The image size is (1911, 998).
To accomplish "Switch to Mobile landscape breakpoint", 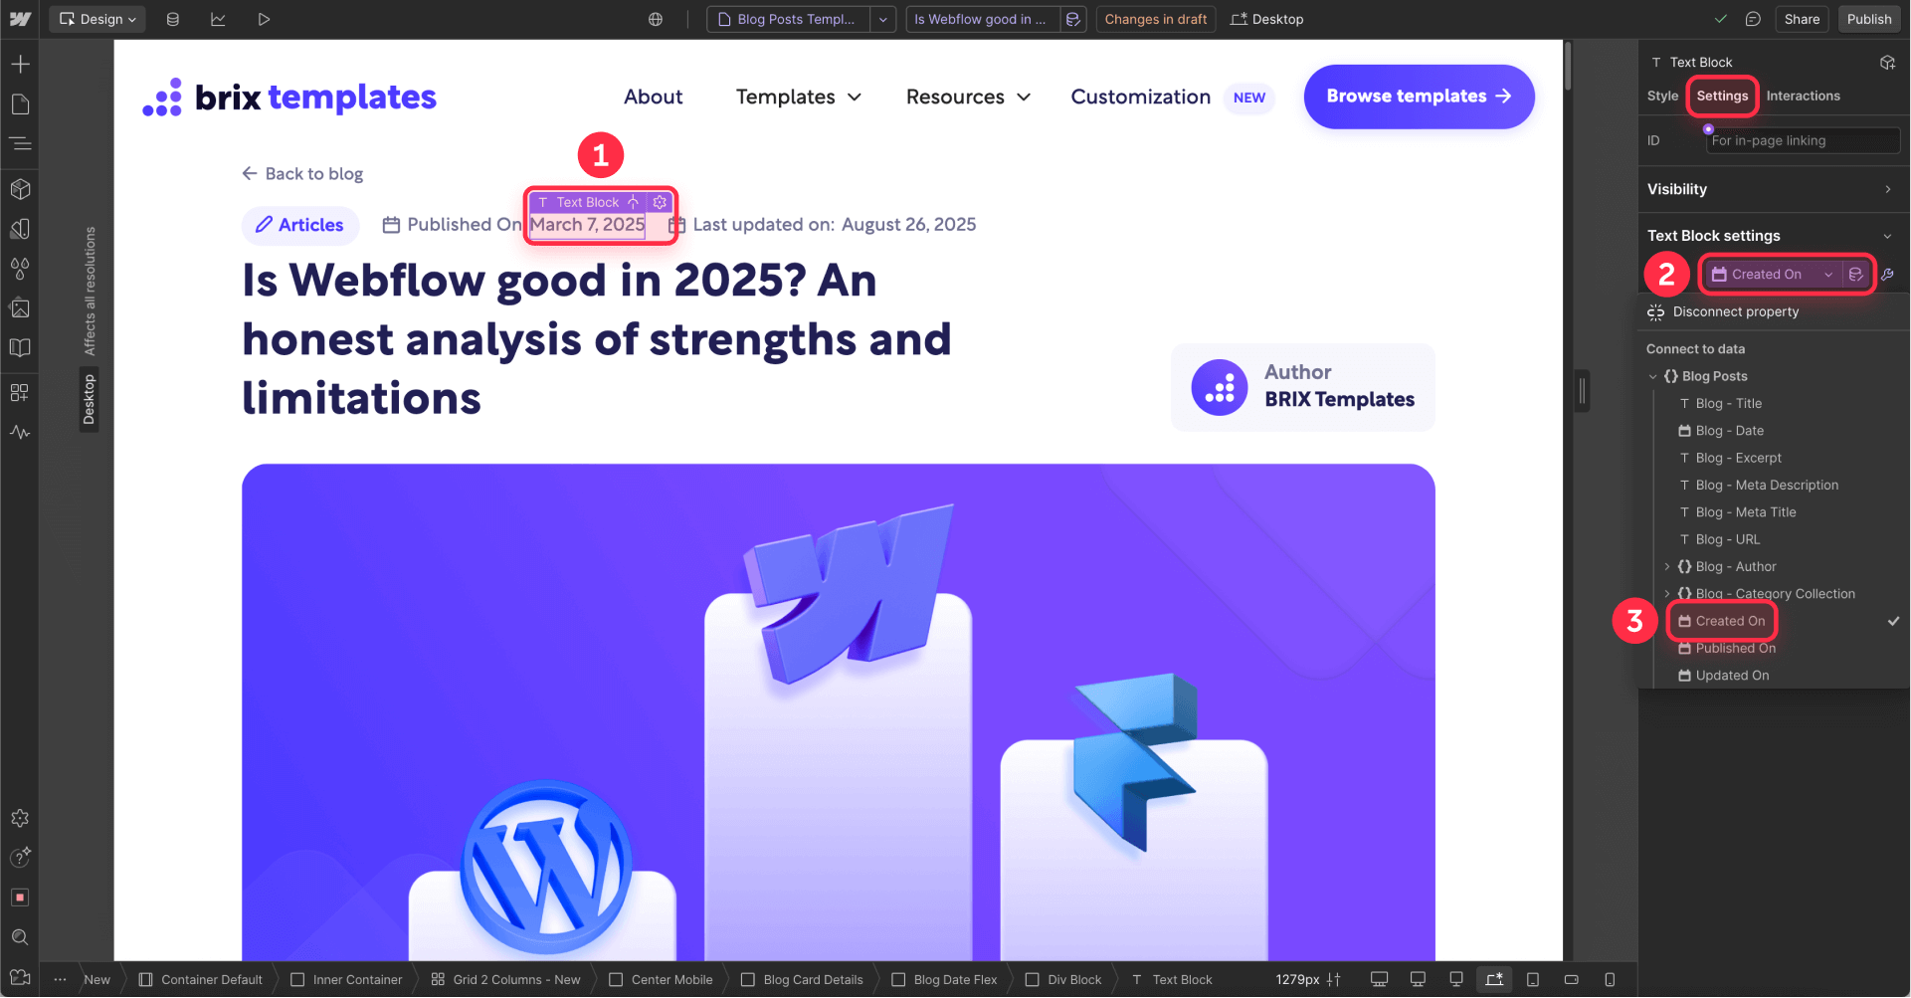I will [x=1572, y=980].
